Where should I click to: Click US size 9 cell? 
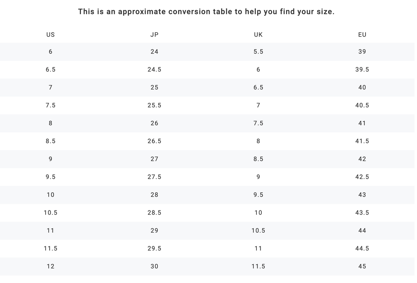pos(50,159)
